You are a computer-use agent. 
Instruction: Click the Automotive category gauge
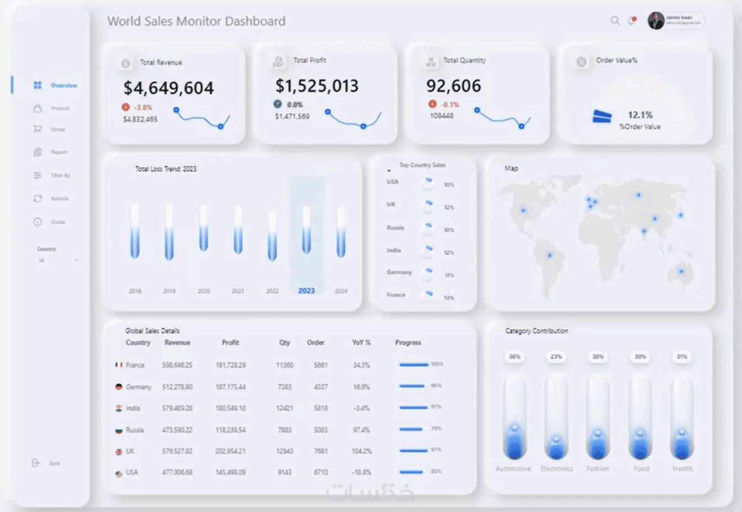point(515,417)
